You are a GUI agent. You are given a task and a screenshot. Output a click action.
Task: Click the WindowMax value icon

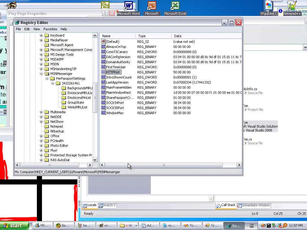[103, 113]
